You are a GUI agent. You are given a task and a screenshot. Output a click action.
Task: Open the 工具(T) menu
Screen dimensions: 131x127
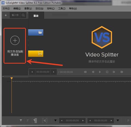62,8
